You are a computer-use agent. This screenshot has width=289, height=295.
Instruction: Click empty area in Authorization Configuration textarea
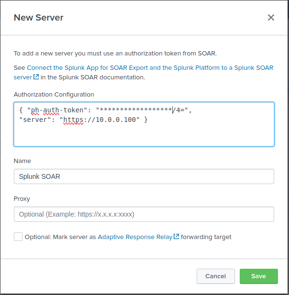pos(144,136)
